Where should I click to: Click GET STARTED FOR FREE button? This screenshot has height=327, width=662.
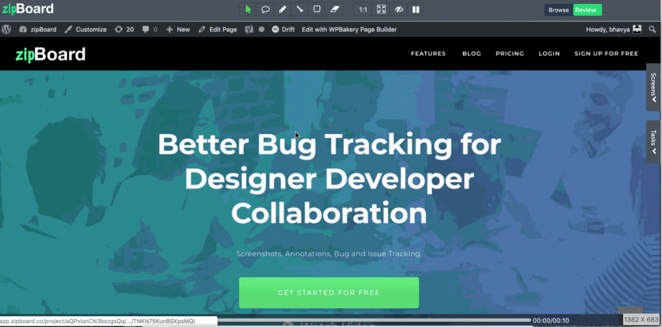point(329,292)
